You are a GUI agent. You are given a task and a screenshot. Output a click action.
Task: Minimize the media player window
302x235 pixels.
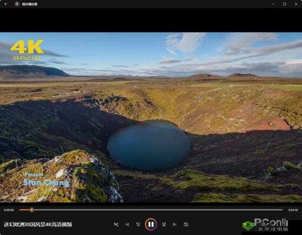pos(273,4)
